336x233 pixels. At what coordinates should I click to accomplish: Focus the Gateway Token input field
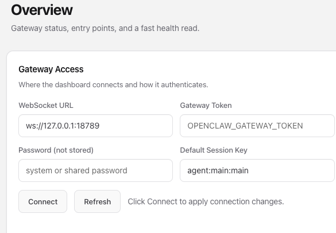[257, 126]
